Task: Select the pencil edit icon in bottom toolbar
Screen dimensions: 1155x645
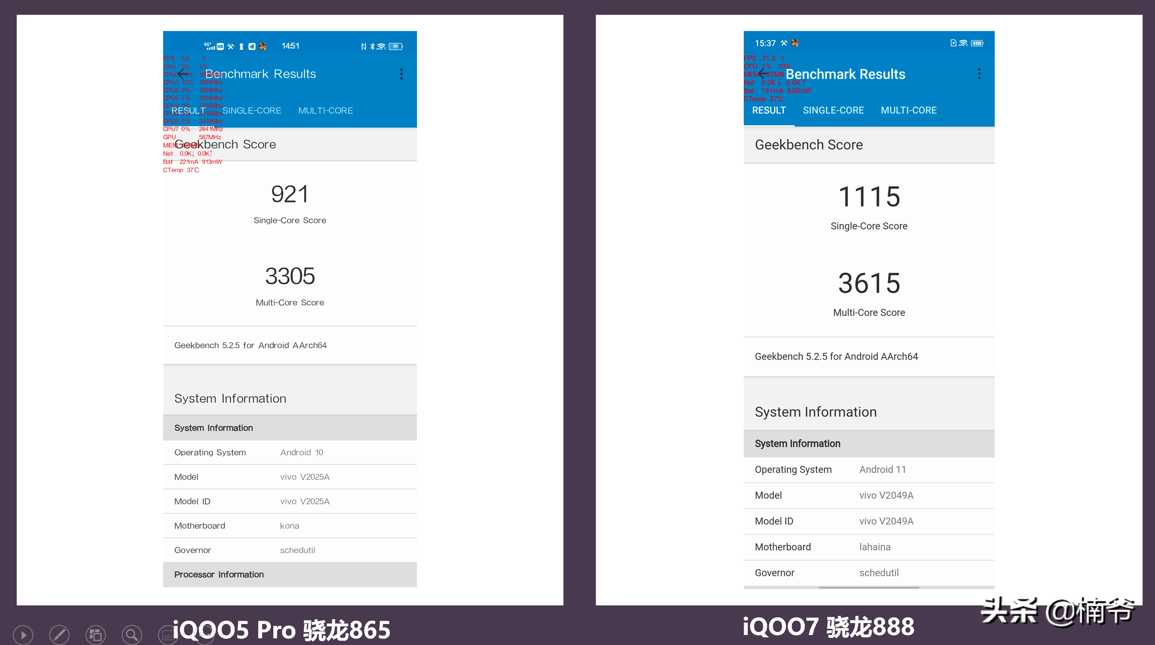Action: pyautogui.click(x=59, y=635)
